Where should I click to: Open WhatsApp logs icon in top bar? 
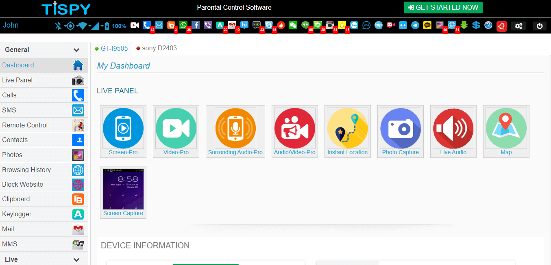(183, 25)
